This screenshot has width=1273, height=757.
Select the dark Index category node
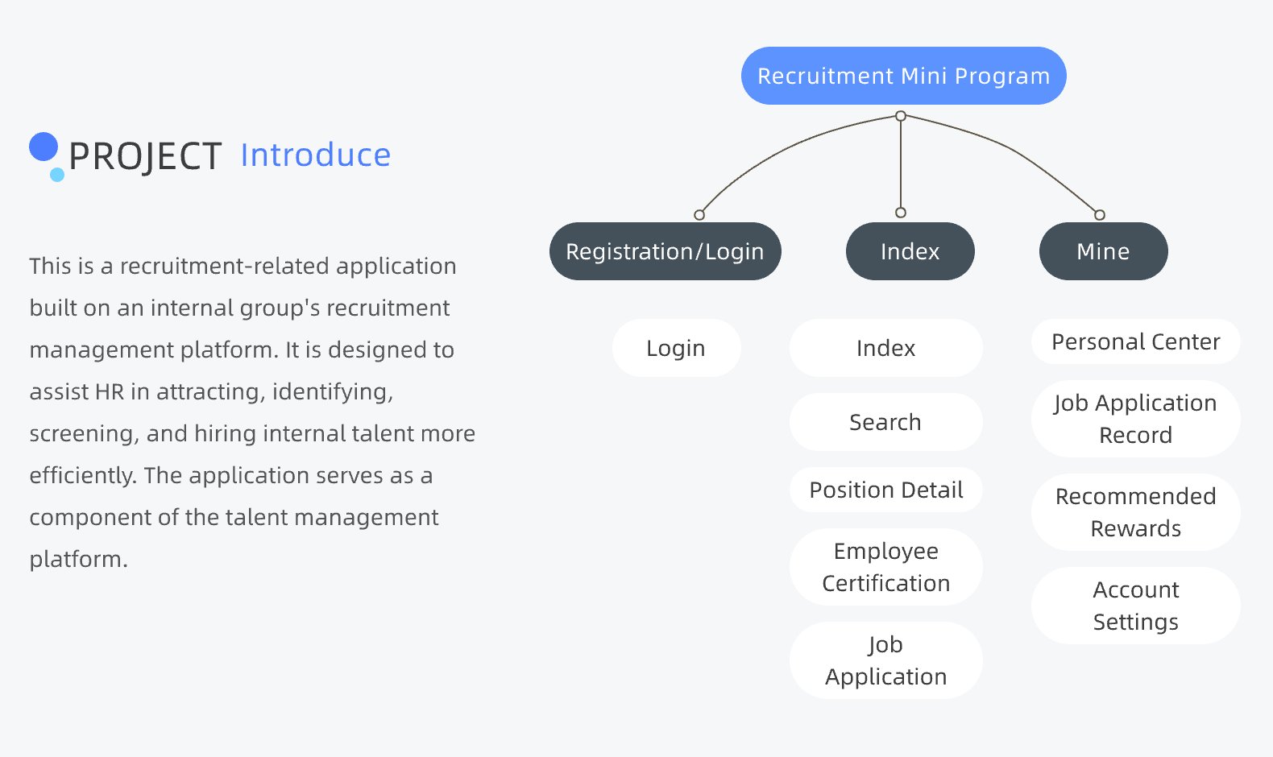point(910,251)
